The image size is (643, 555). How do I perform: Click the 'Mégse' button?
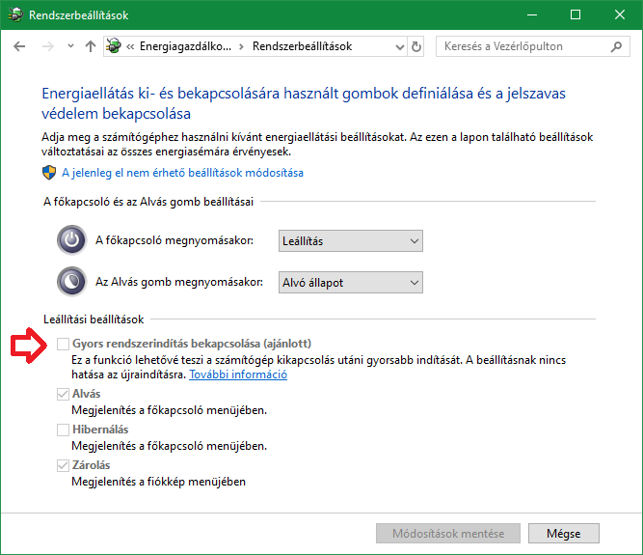click(x=563, y=533)
